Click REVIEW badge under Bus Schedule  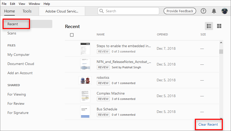(103, 115)
